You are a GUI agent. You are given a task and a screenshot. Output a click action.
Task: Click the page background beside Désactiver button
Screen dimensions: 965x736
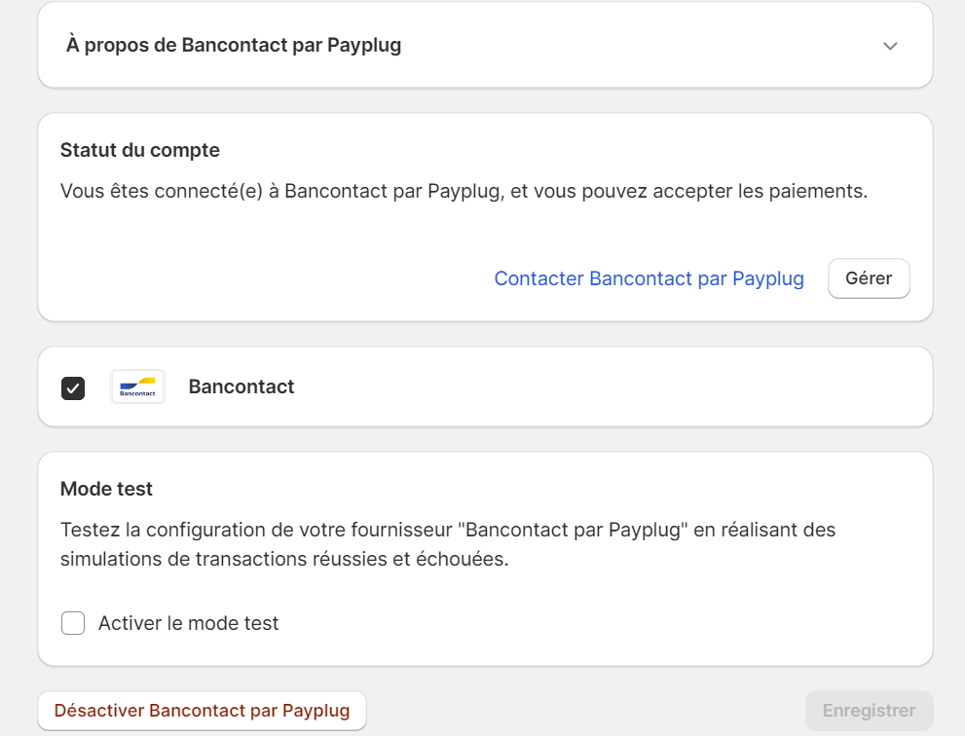coord(584,711)
